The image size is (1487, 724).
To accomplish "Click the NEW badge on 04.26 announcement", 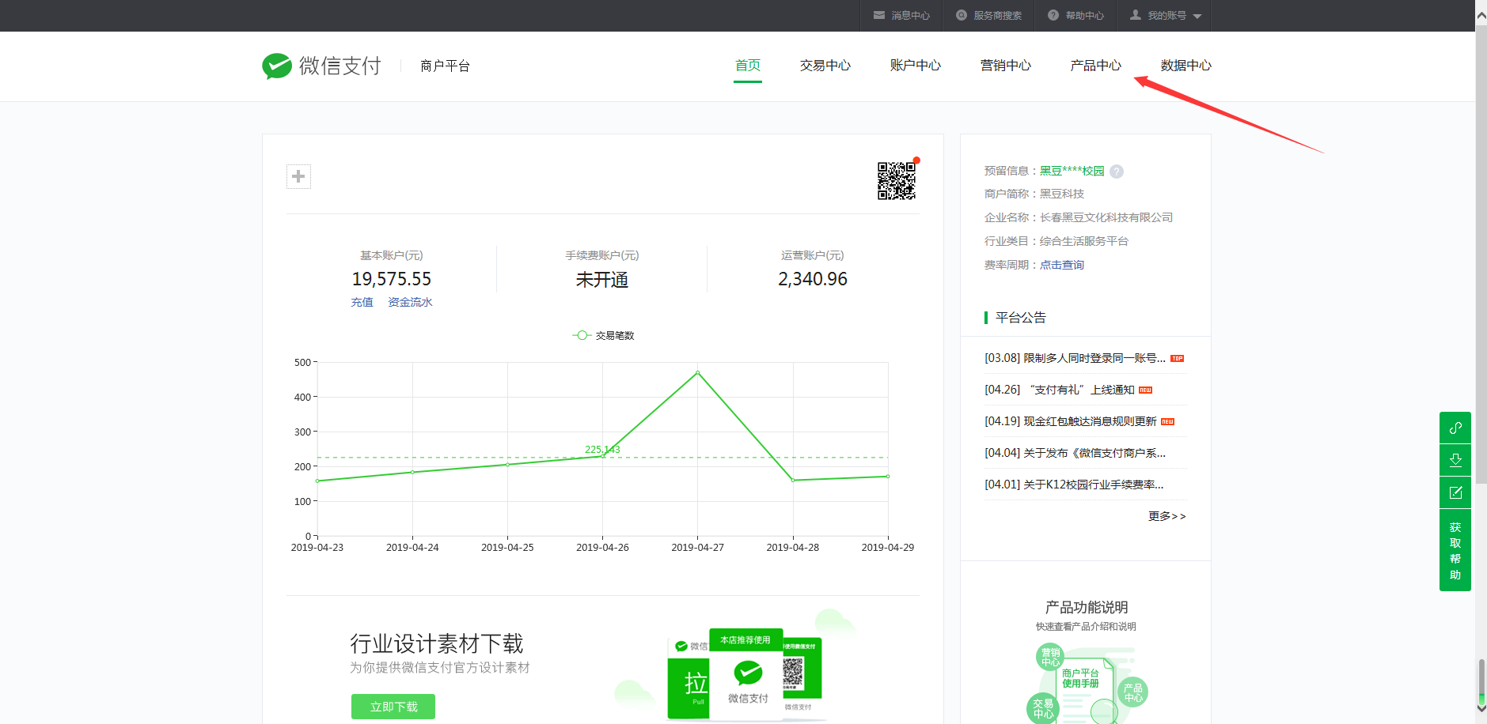I will pos(1145,390).
